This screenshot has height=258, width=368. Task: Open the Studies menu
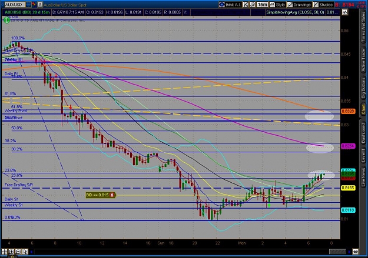coord(323,5)
